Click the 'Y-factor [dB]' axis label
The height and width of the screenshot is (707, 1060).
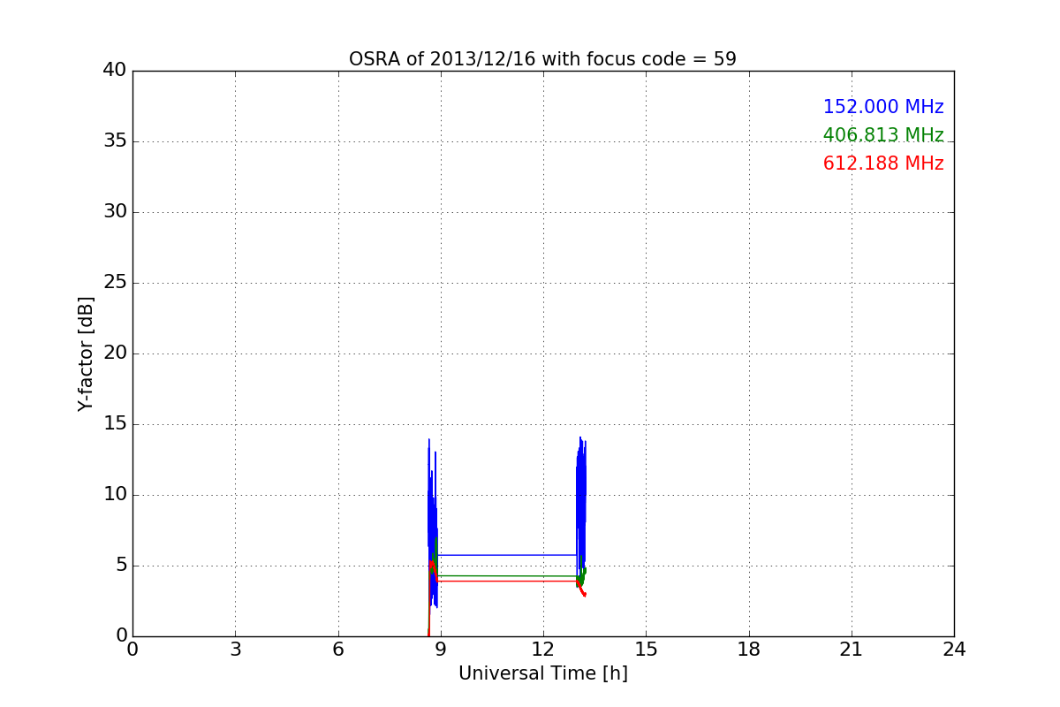click(86, 353)
